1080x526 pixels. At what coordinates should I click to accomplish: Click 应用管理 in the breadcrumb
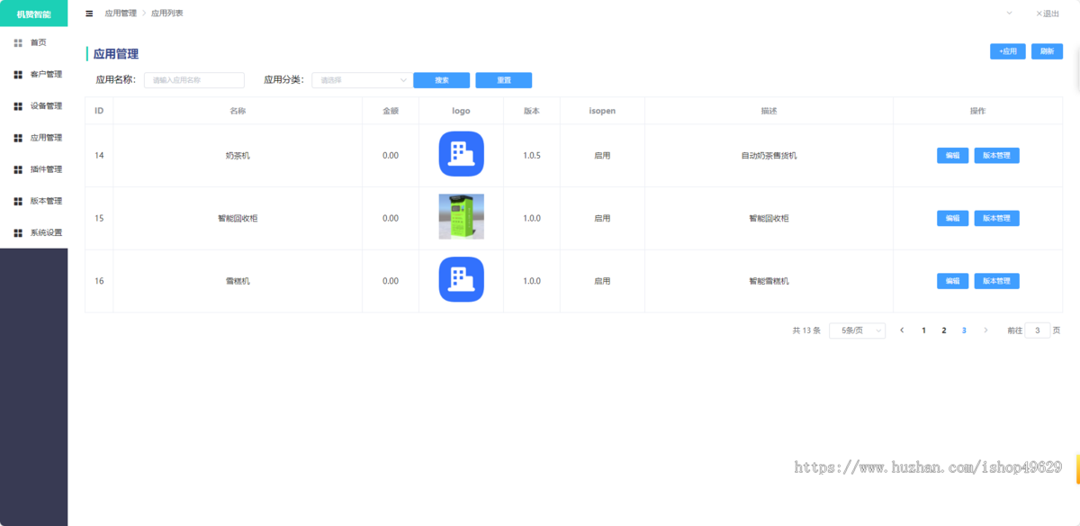click(x=121, y=14)
